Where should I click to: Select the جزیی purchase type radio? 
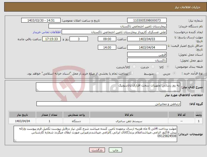[174, 73]
